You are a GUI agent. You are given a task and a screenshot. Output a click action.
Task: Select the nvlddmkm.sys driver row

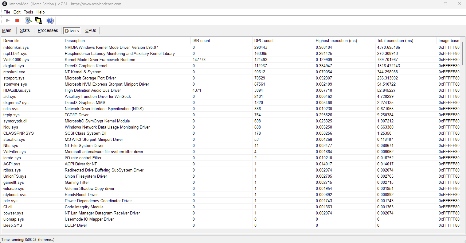pyautogui.click(x=16, y=47)
